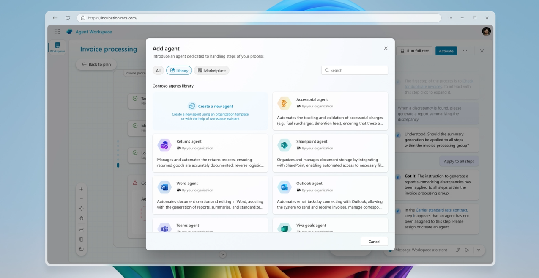Select the Accessorial agent title

pyautogui.click(x=312, y=100)
